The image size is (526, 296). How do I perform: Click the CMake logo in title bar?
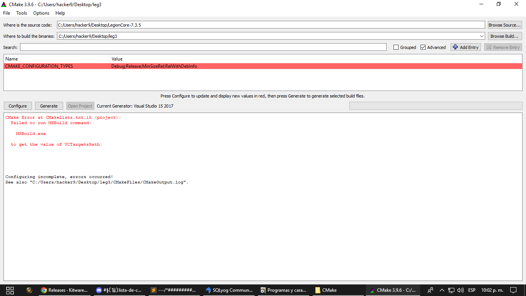point(4,4)
